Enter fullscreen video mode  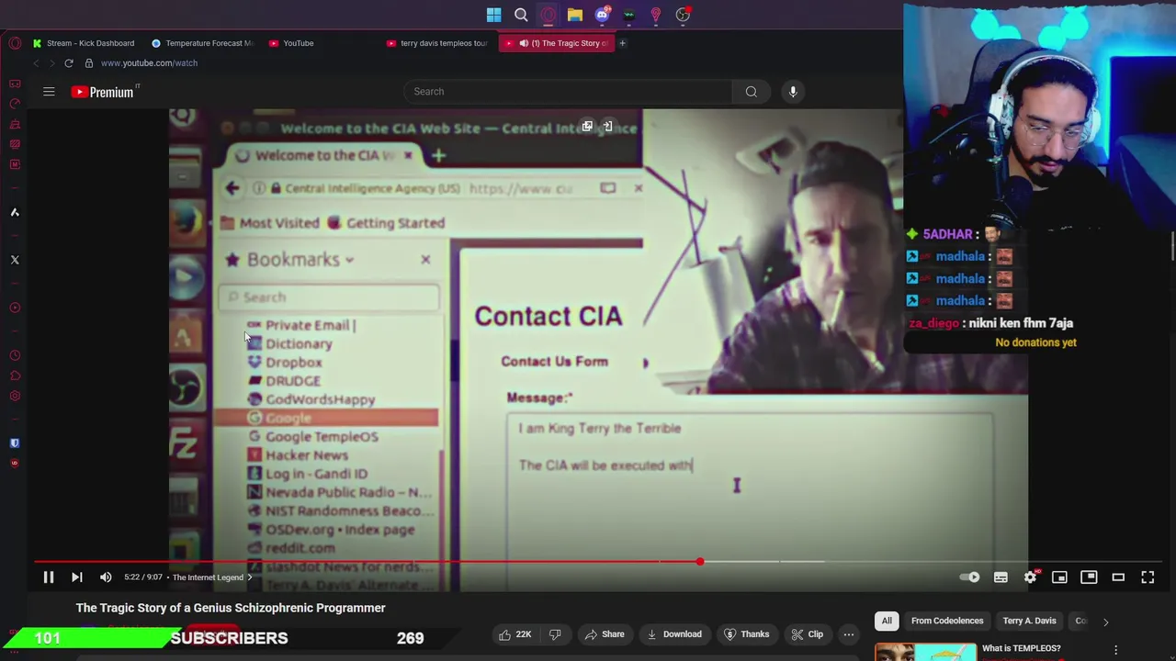point(1148,577)
